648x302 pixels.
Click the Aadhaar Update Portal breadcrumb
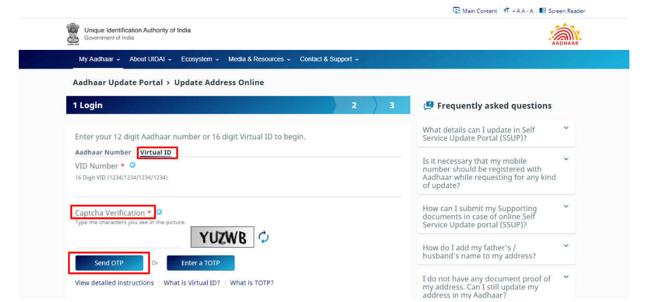(118, 83)
